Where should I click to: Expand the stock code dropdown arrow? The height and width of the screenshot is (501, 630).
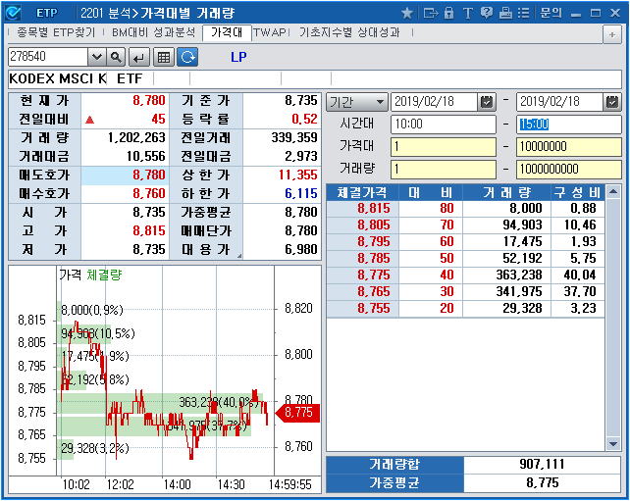point(96,57)
